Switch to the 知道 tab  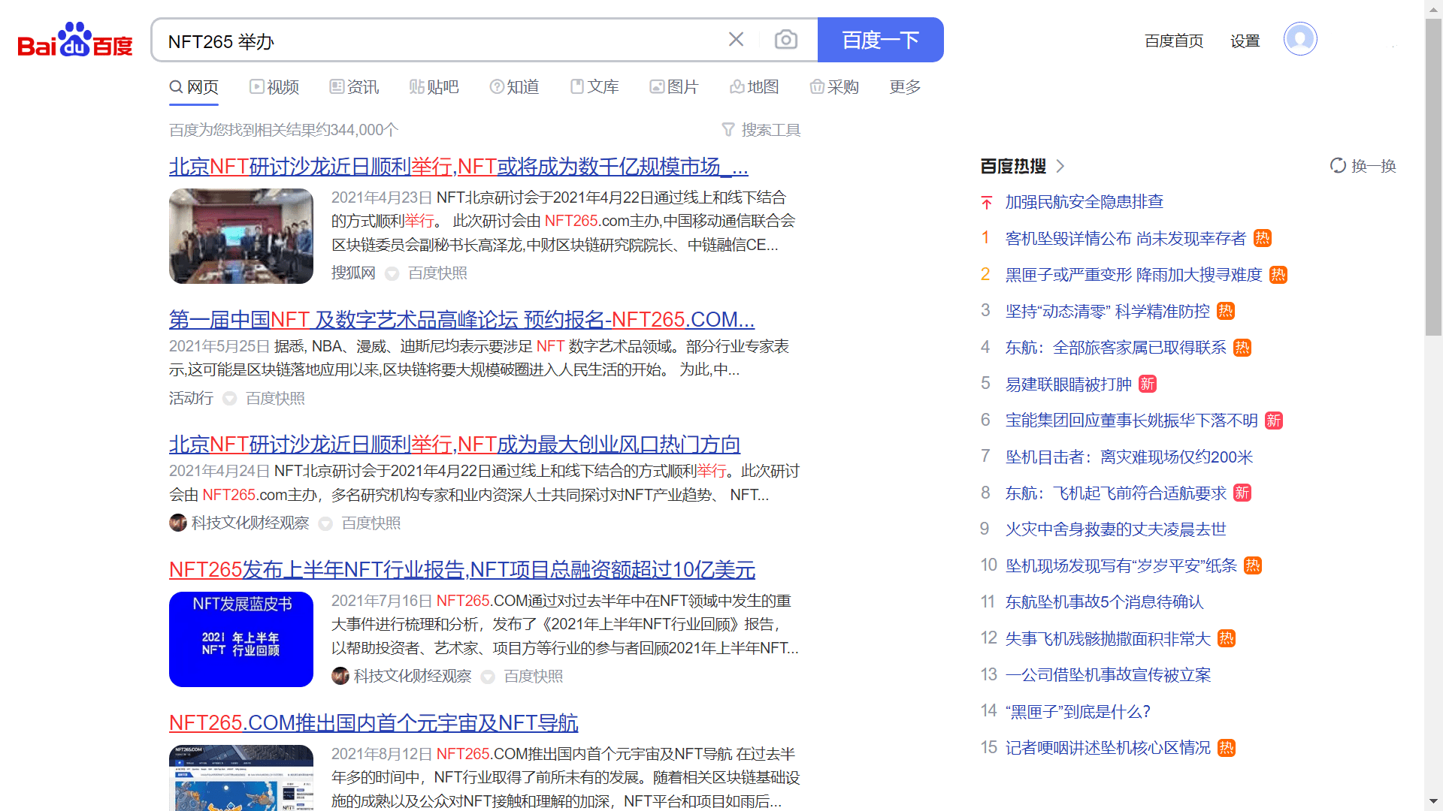[x=514, y=87]
